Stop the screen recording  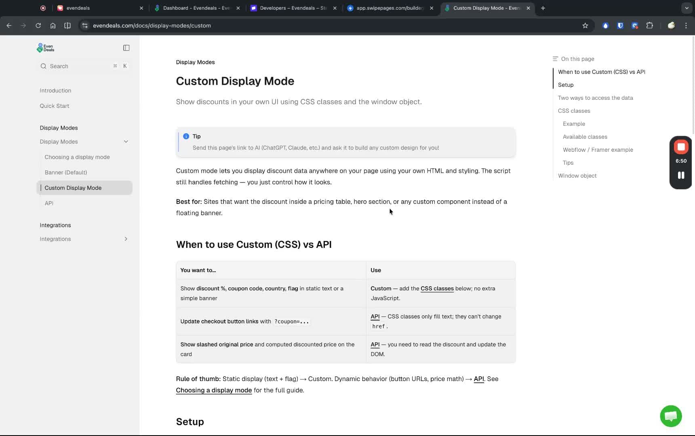(681, 147)
